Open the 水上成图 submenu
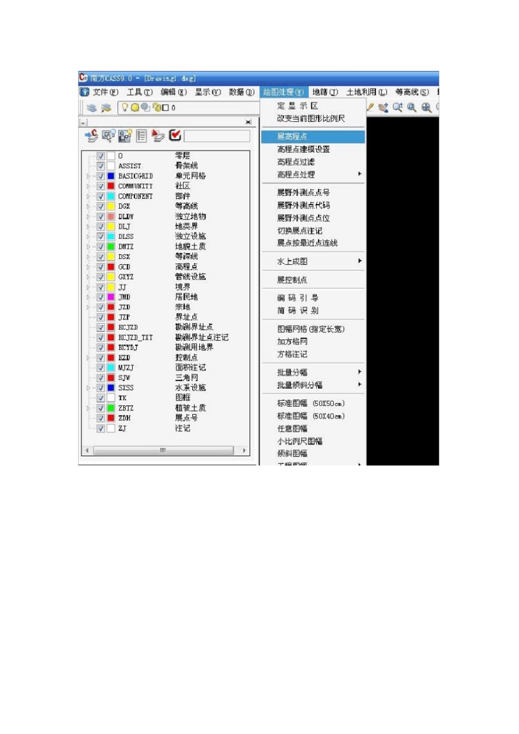This screenshot has height=734, width=519. 314,261
